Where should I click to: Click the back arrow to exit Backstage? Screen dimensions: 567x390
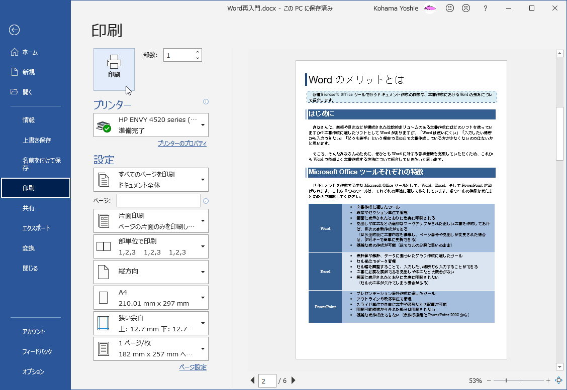[15, 30]
